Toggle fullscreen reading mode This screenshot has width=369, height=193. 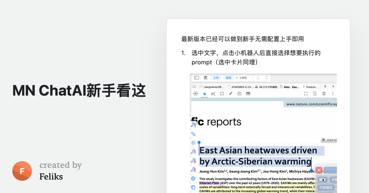click(x=305, y=93)
